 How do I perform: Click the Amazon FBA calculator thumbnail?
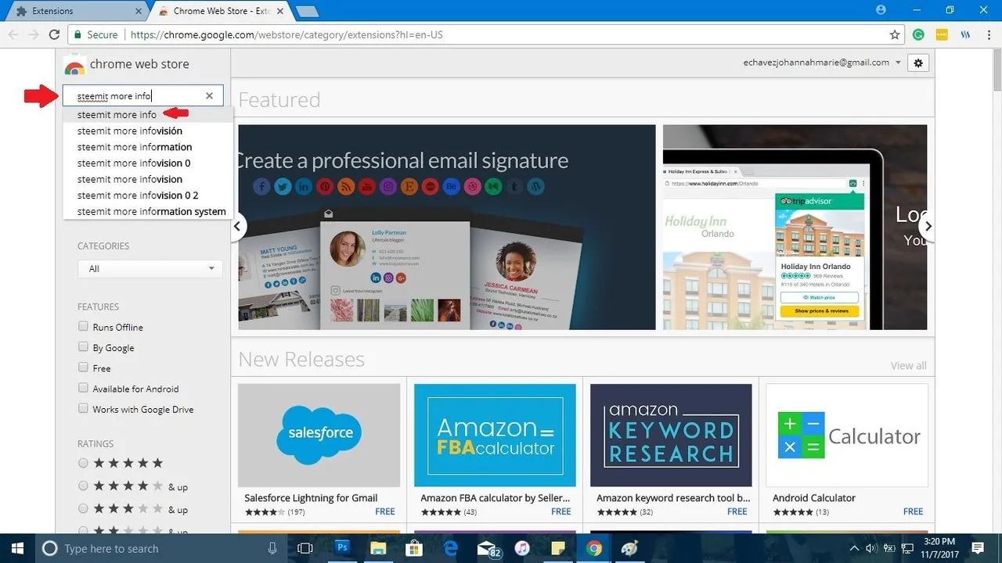click(x=496, y=436)
